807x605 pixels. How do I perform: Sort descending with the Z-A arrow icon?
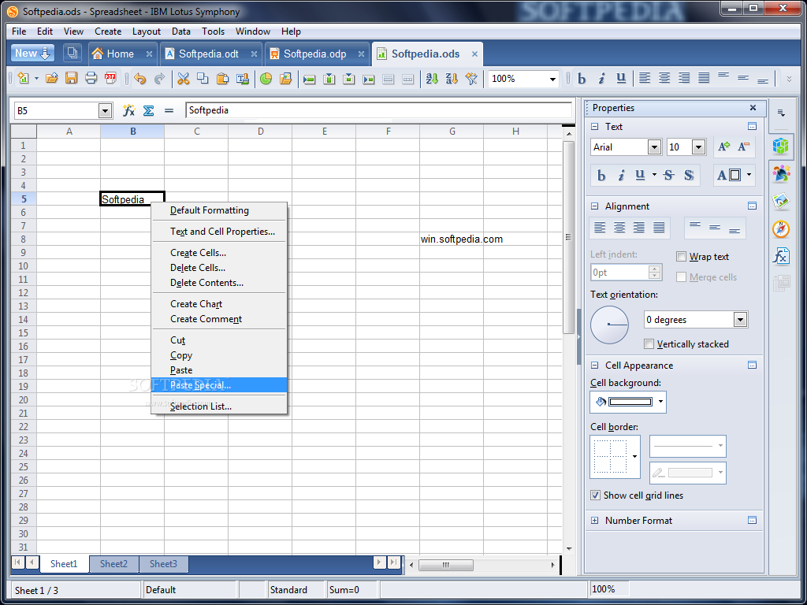[452, 78]
